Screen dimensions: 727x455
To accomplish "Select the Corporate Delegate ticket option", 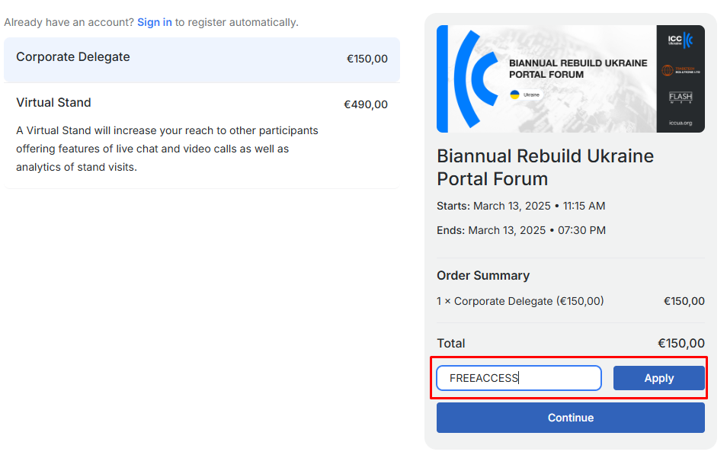I will 202,60.
